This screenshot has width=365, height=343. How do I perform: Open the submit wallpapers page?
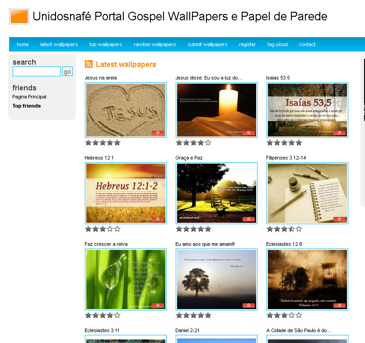207,44
